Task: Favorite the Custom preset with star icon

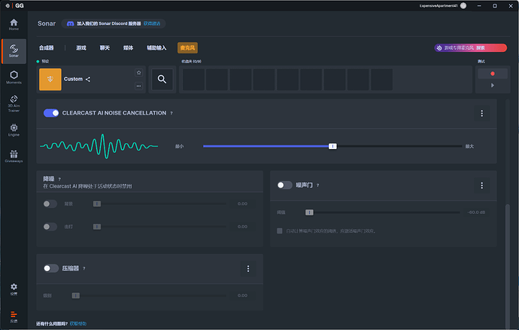Action: [x=138, y=72]
